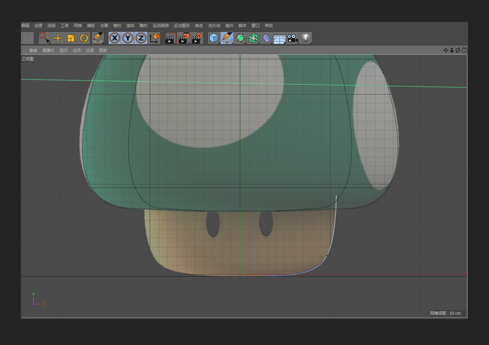
Task: Toggle the Y axis lock
Action: (128, 38)
